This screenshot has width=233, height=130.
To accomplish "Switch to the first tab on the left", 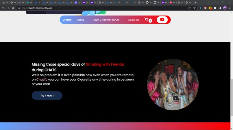I will pos(5,3).
